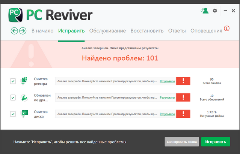240x154 pixels.
Task: Open Результаты link for driver updates
Action: coord(167,98)
